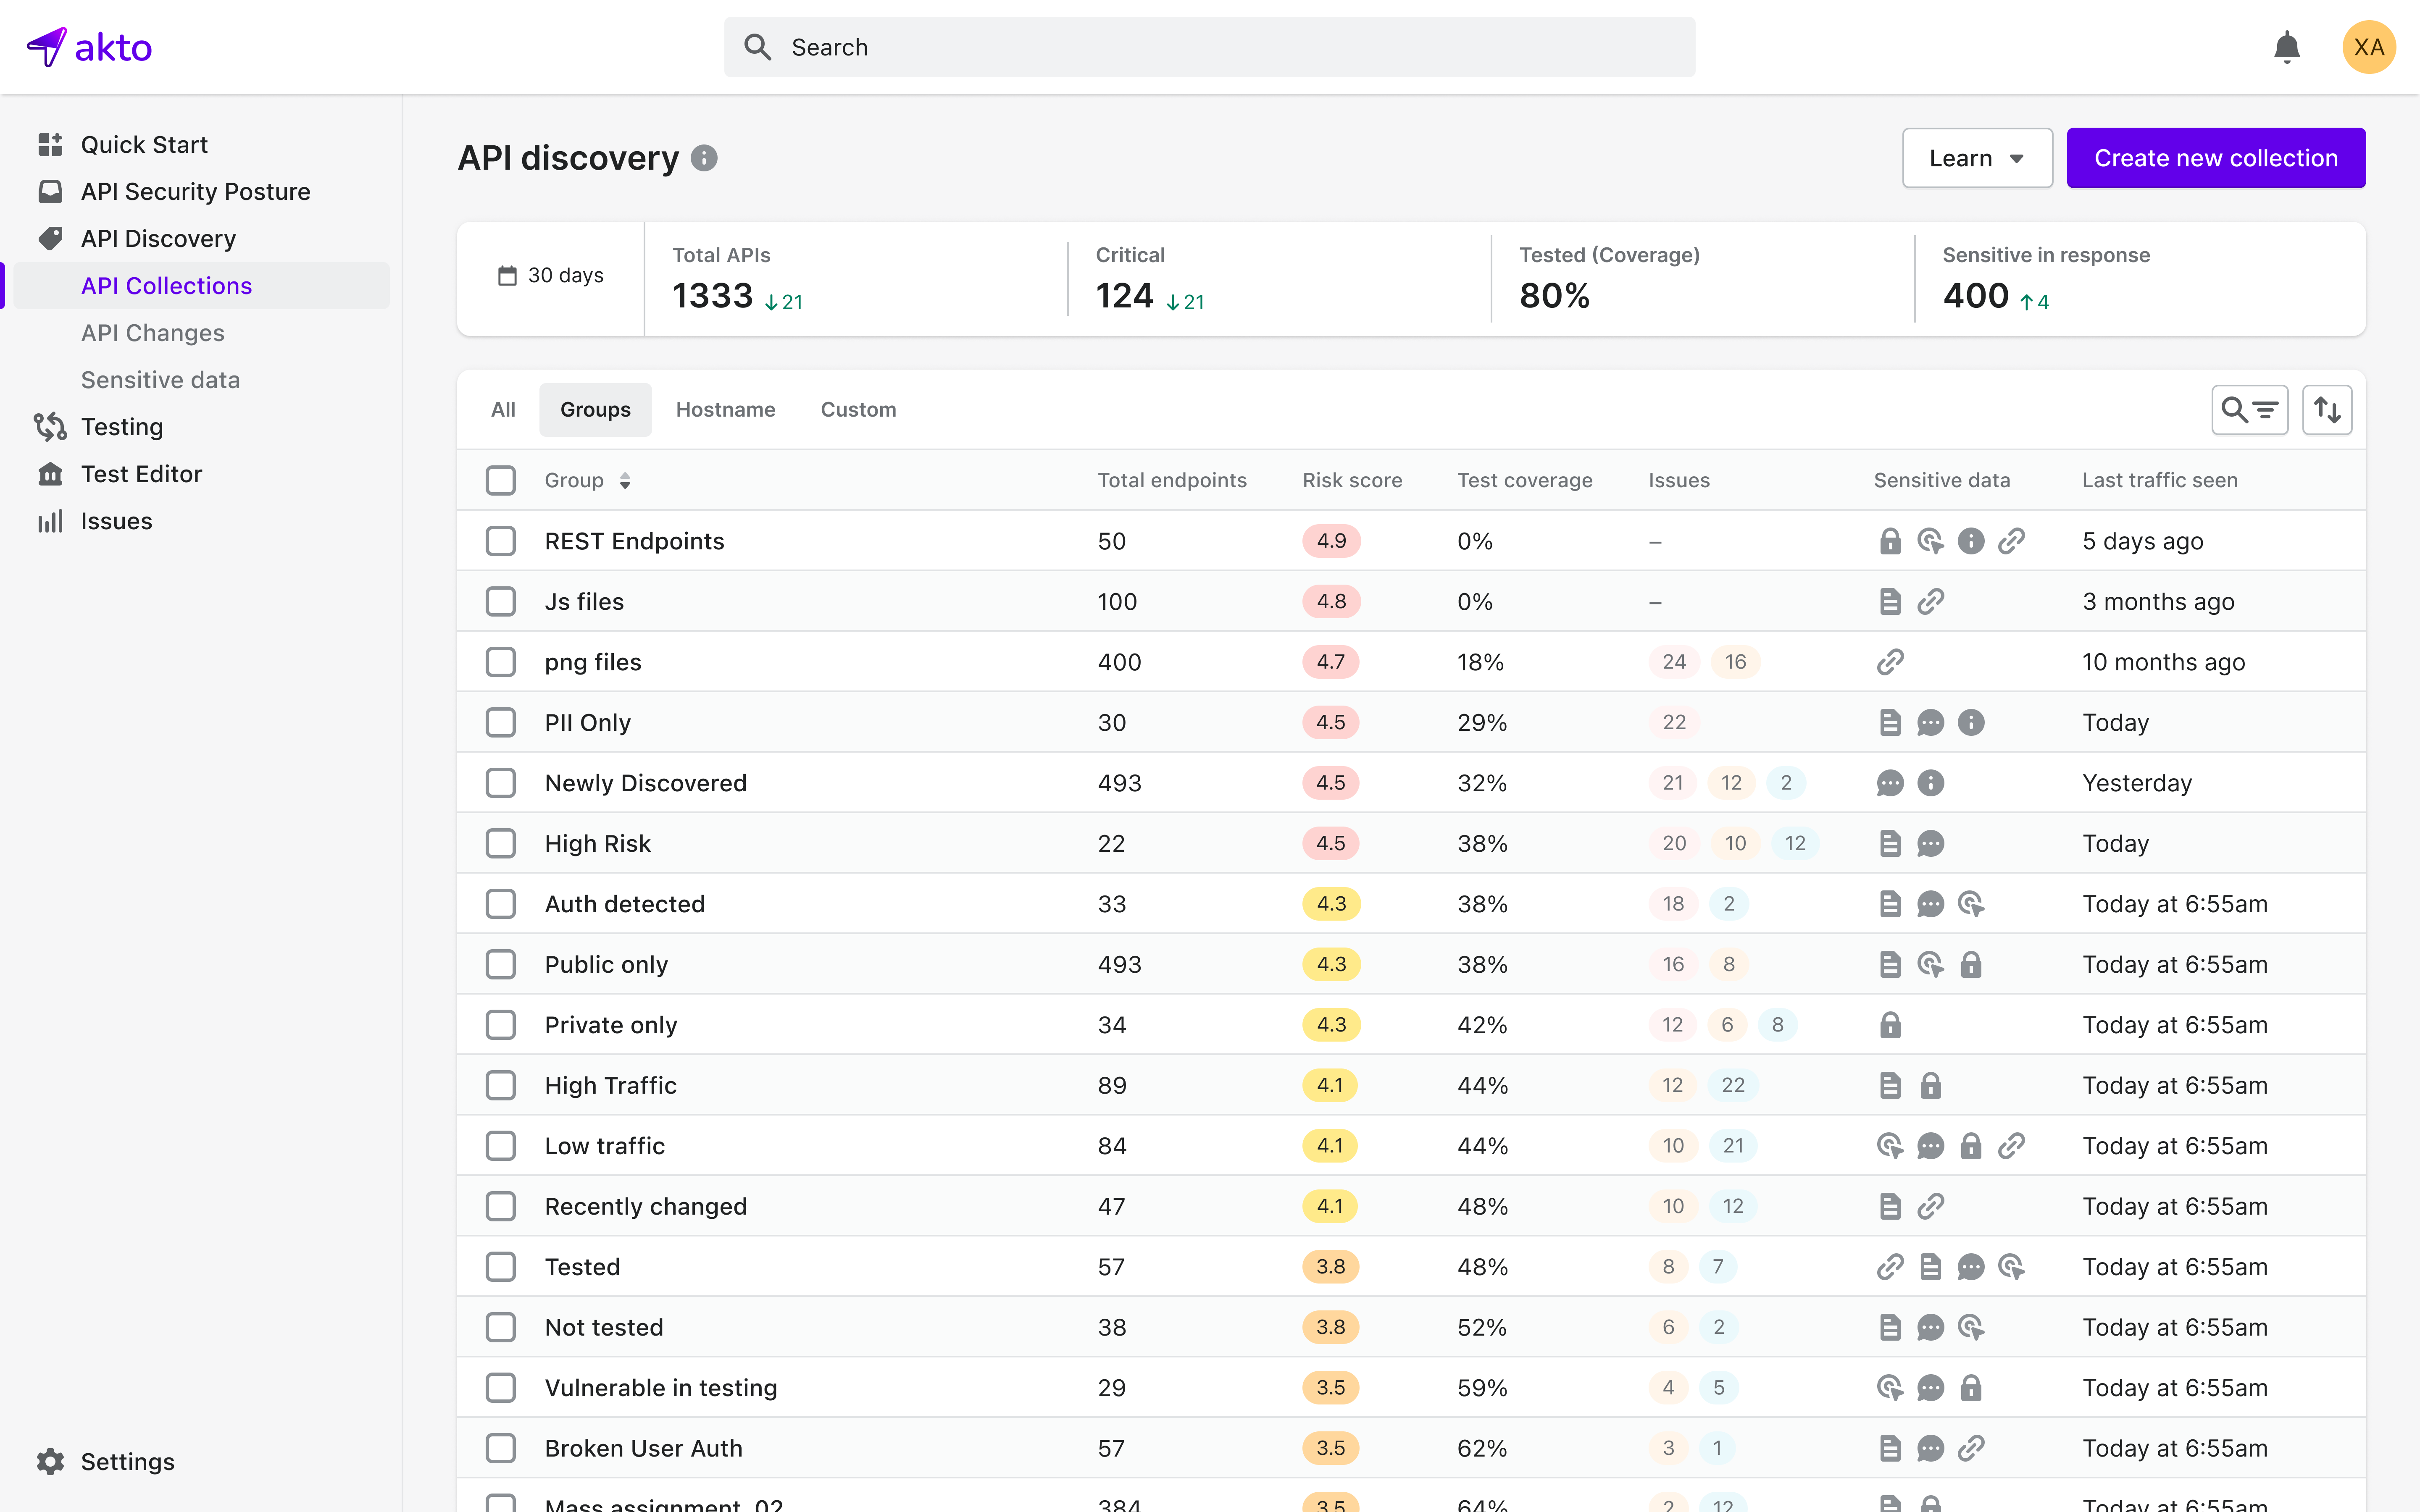Click the akto logo
The width and height of the screenshot is (2420, 1512).
coord(90,46)
